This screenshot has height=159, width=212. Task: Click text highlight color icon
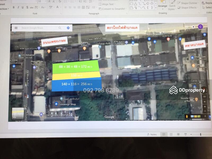tap(51, 7)
